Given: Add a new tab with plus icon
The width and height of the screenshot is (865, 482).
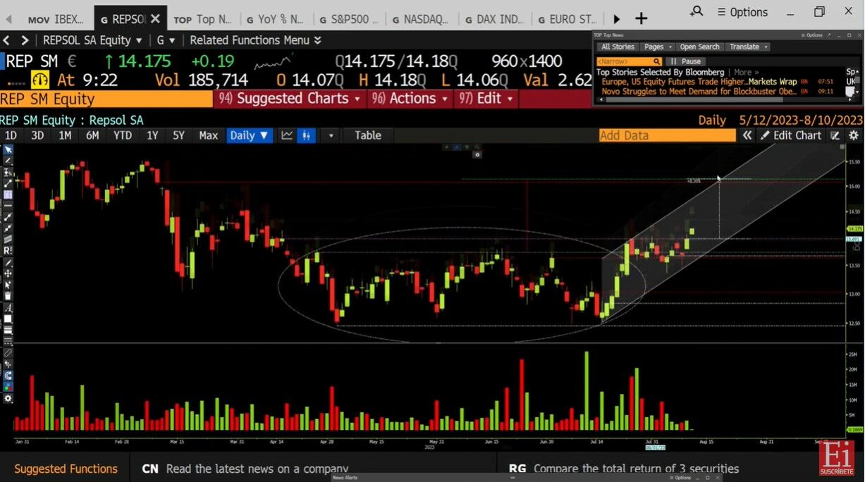Looking at the screenshot, I should [641, 19].
